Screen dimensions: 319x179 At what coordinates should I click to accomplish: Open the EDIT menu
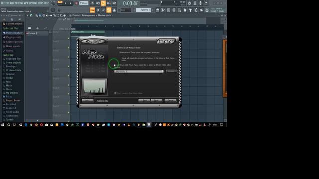click(x=7, y=3)
